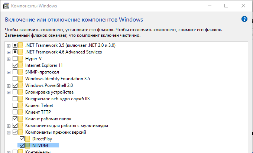253x153 pixels.
Task: Click the folder icon beside Internet Explorer 11
Action: coord(21,65)
